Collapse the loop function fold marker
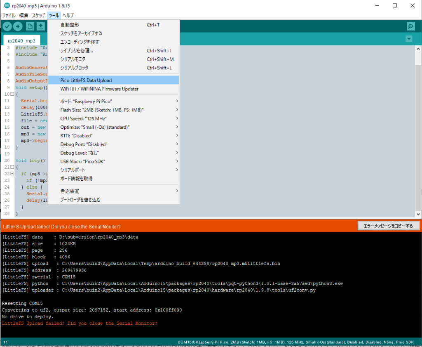 tap(12, 167)
